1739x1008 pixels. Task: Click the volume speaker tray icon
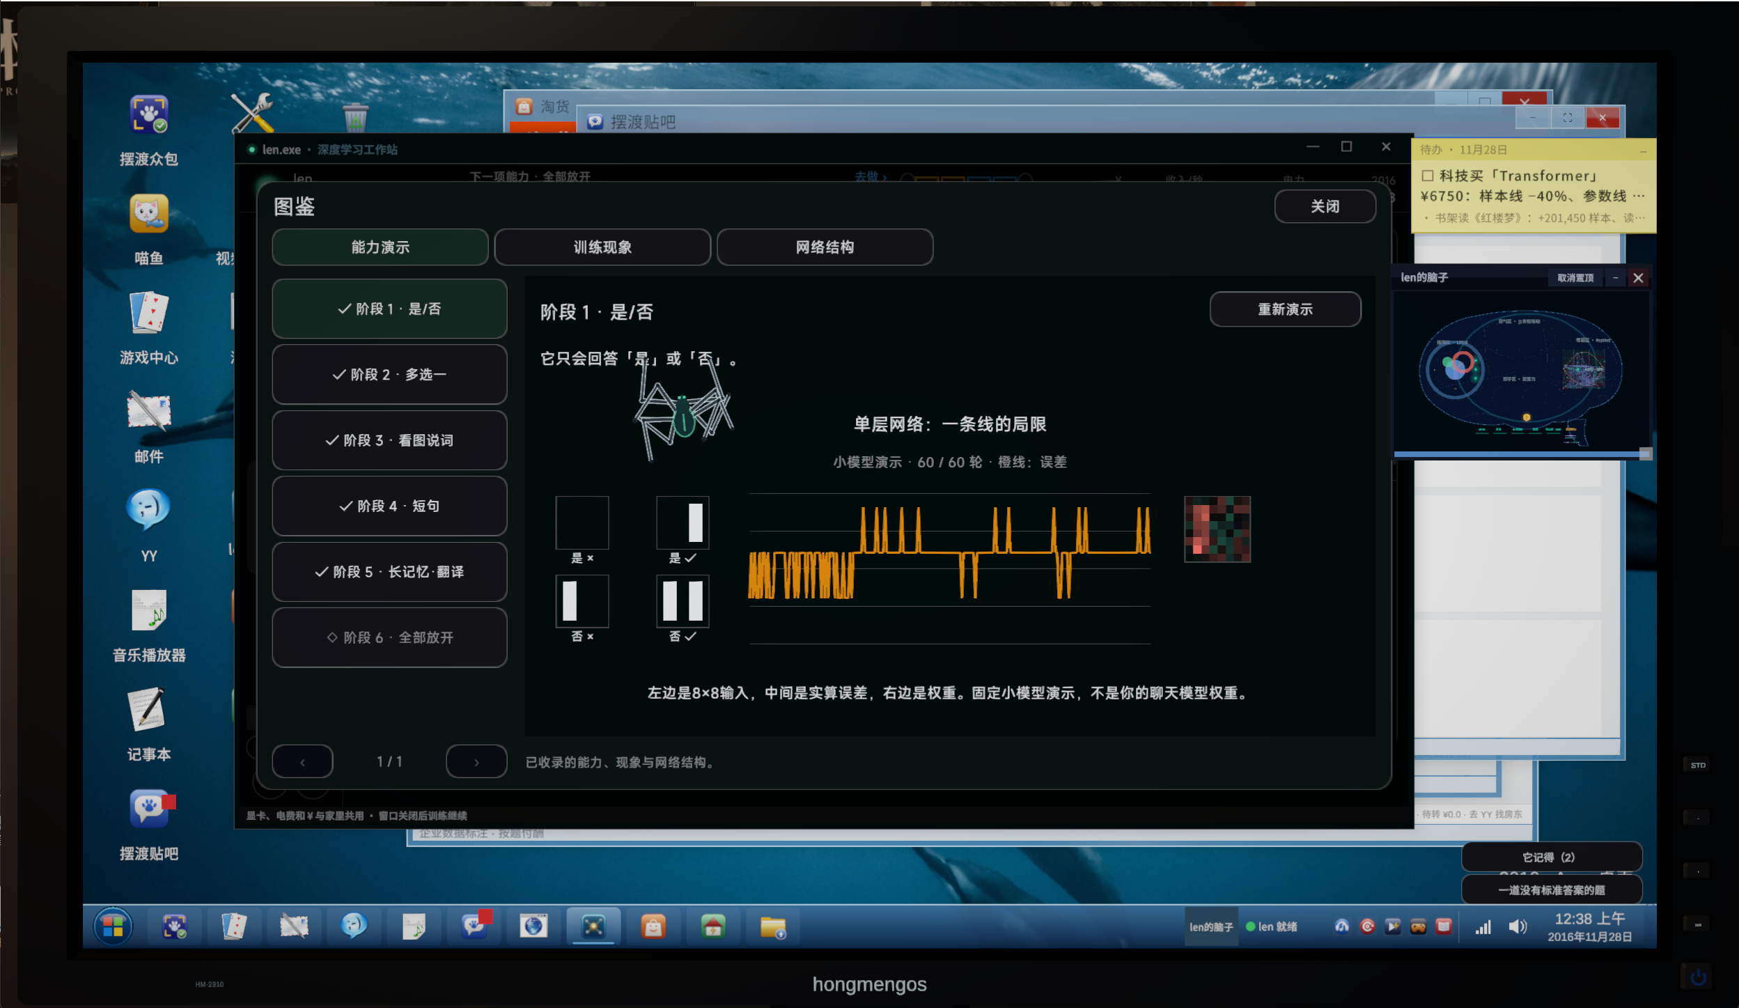pos(1518,926)
